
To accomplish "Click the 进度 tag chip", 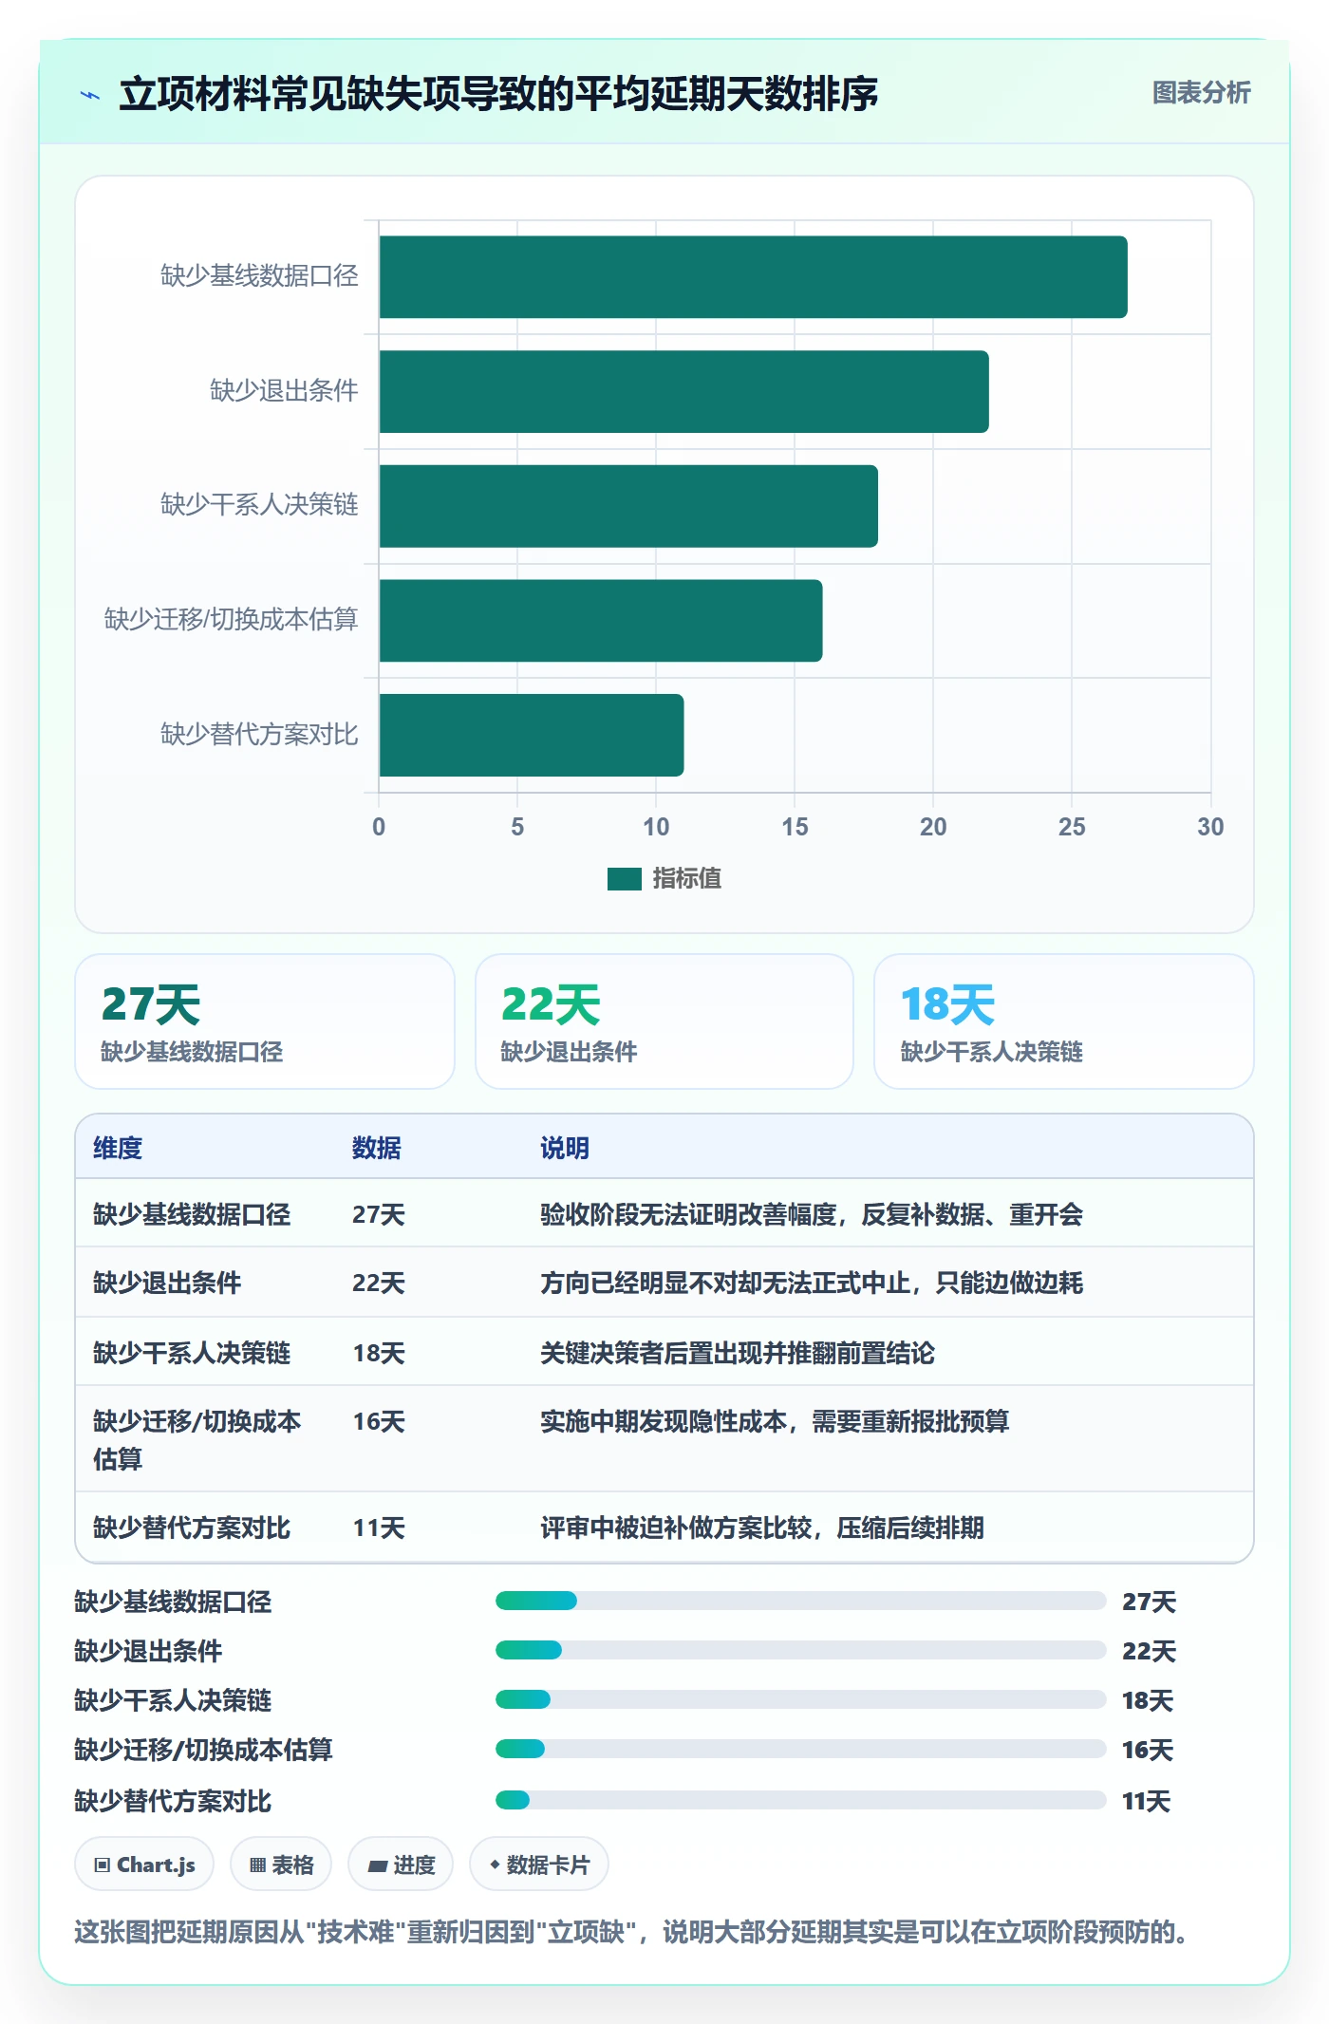I will (x=401, y=1865).
